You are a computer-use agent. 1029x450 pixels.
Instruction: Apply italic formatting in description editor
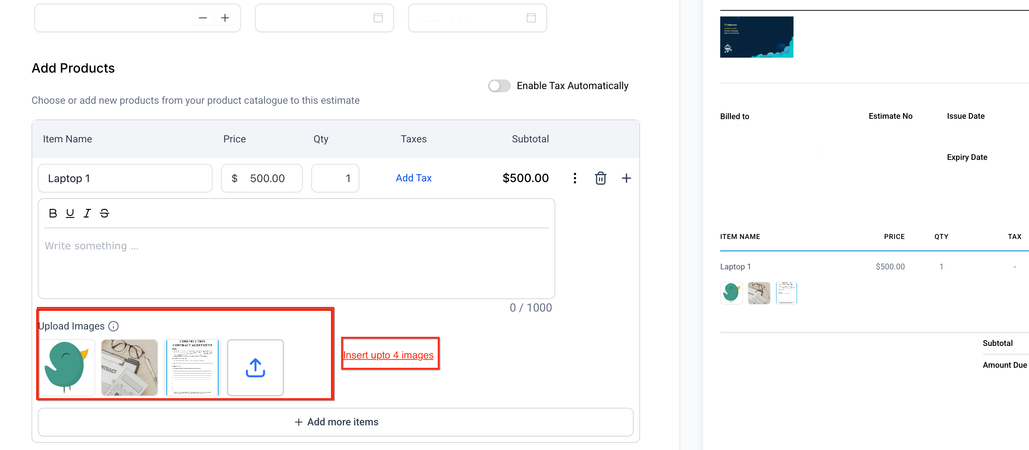87,213
